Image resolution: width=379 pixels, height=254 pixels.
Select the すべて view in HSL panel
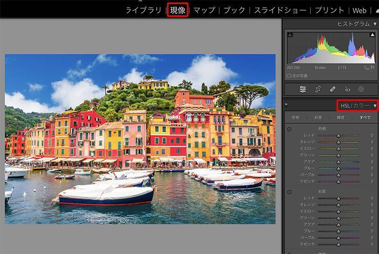365,118
